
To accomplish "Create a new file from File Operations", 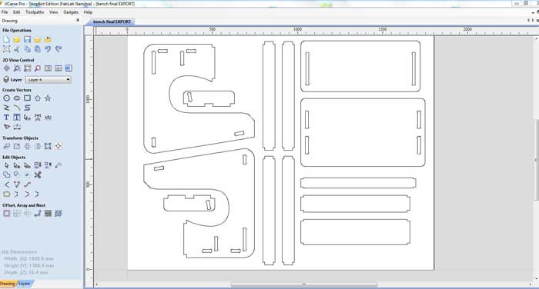I will point(6,39).
